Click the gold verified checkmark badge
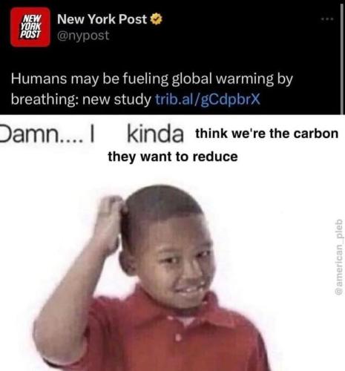 click(x=157, y=19)
